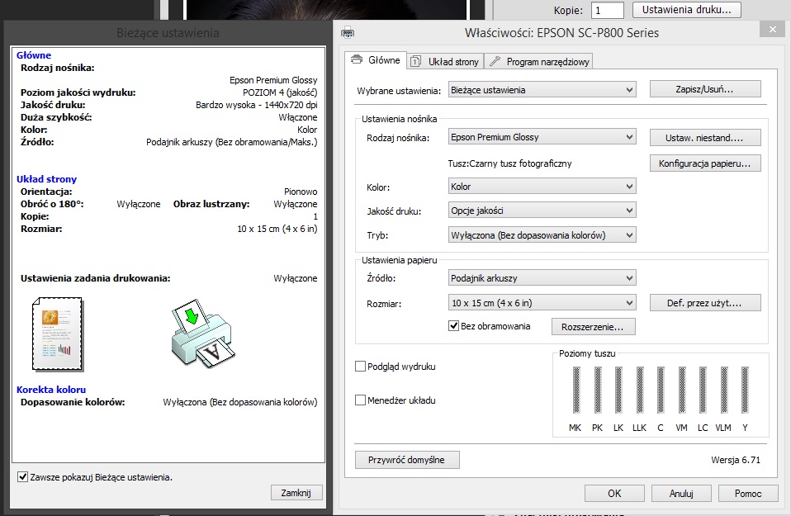
Task: Click Zamknij in Bieżące ustawienia window
Action: tap(296, 492)
